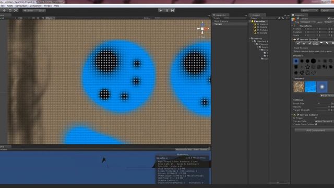
Task: Open the Tag dropdown
Action: 307,22
